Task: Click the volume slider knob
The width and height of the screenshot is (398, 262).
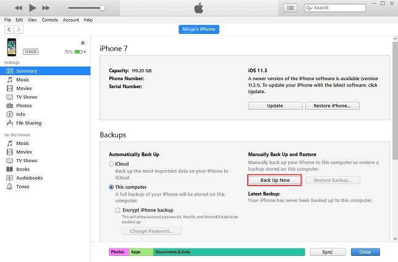Action: pos(103,8)
